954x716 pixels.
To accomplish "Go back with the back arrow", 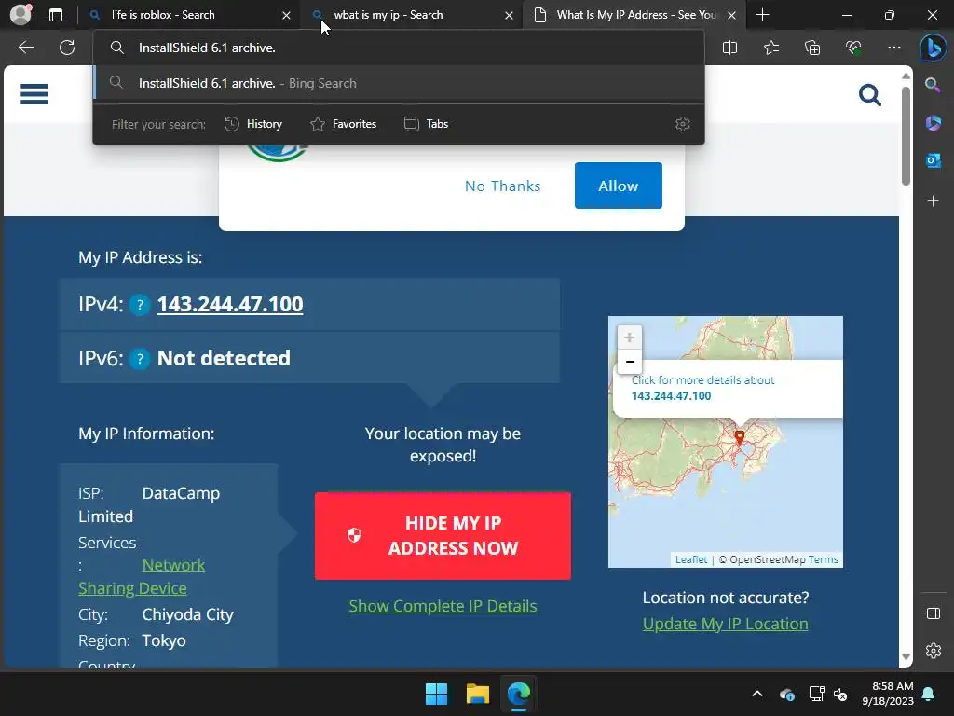I will [25, 48].
